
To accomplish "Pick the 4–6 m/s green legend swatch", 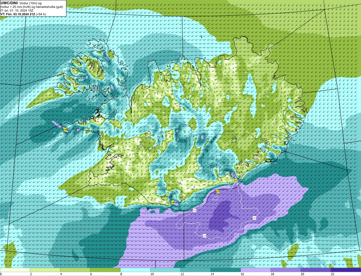I will pos(75,270).
